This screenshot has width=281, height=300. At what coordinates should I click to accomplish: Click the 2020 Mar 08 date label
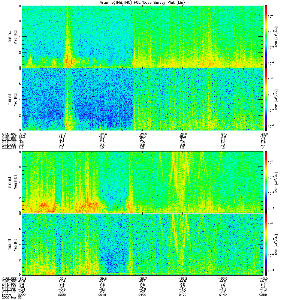point(12,297)
